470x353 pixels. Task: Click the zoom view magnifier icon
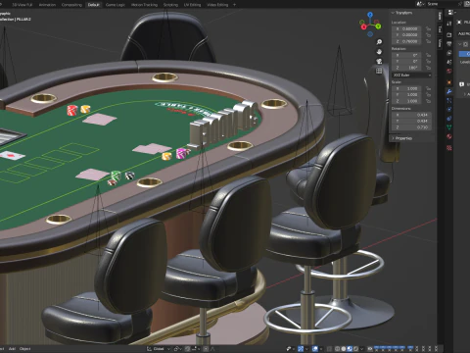click(379, 42)
